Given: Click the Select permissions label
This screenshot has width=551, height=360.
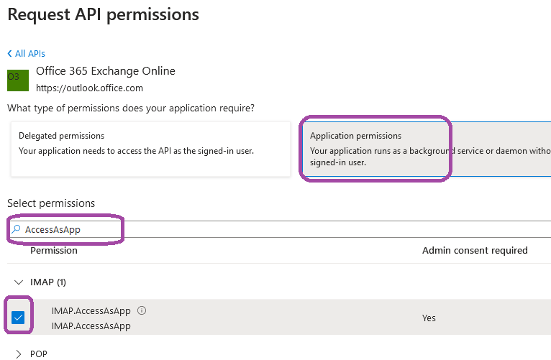Looking at the screenshot, I should (x=51, y=203).
